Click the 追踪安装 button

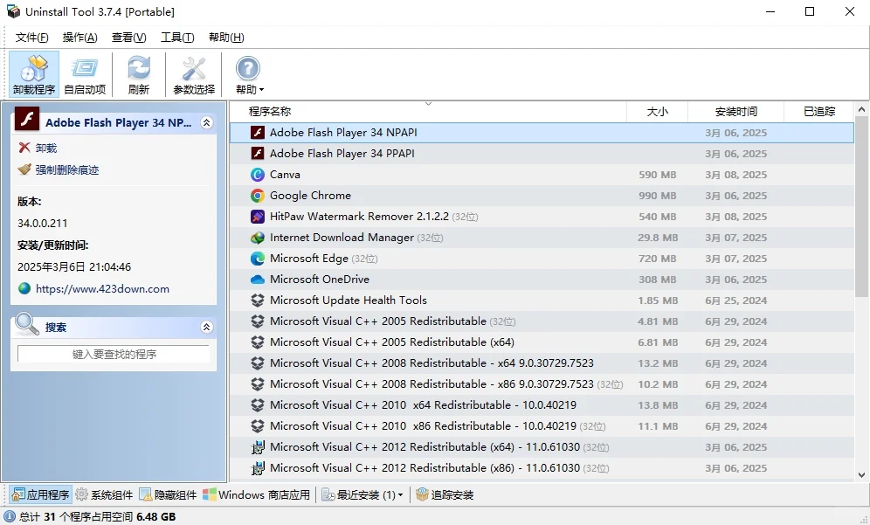[x=445, y=494]
